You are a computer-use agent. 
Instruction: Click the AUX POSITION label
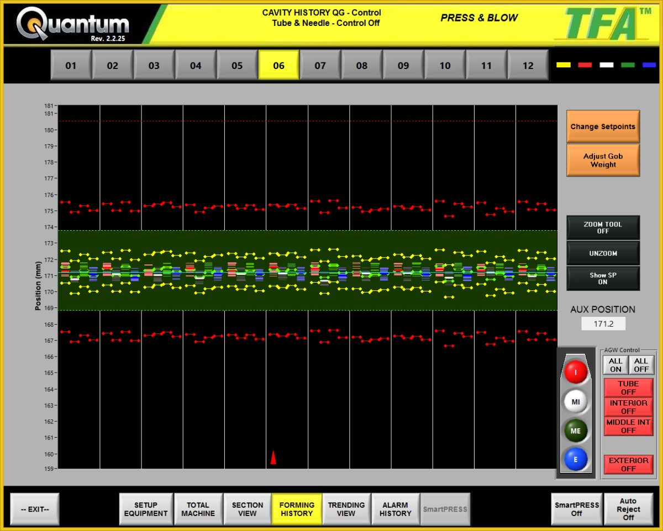pos(603,310)
